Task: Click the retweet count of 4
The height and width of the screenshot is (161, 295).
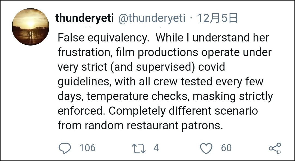Action: click(x=156, y=148)
